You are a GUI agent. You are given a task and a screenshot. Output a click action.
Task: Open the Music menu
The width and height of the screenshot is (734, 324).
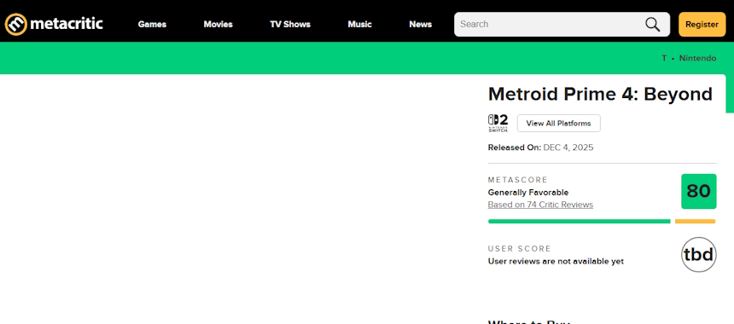pos(359,25)
